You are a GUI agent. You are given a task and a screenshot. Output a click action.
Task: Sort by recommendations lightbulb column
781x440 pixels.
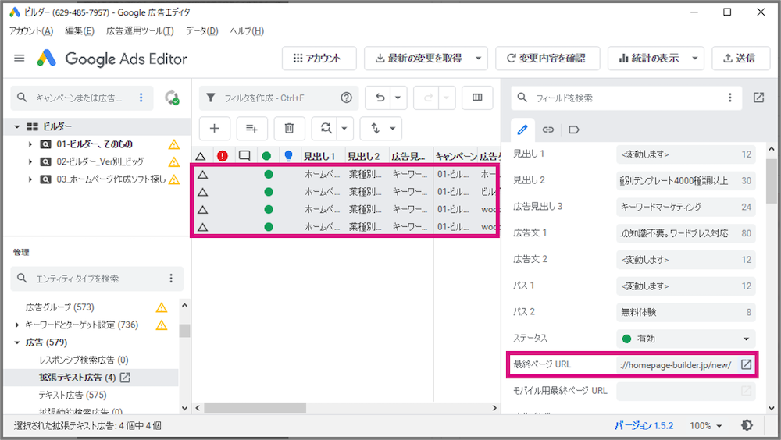click(x=288, y=156)
